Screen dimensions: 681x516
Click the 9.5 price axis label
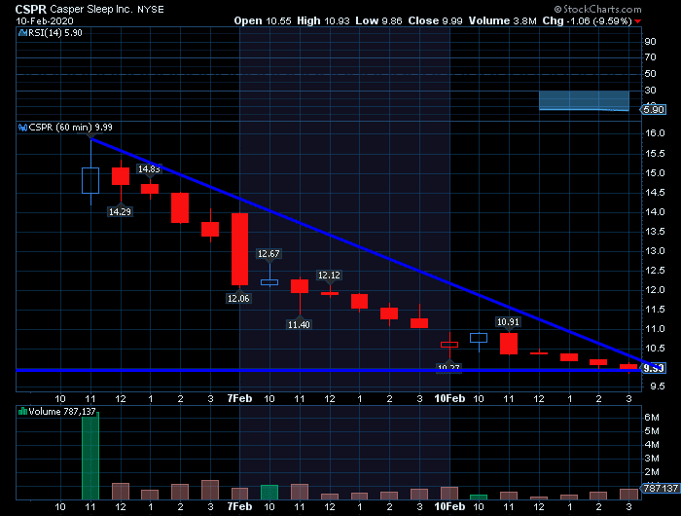point(658,386)
